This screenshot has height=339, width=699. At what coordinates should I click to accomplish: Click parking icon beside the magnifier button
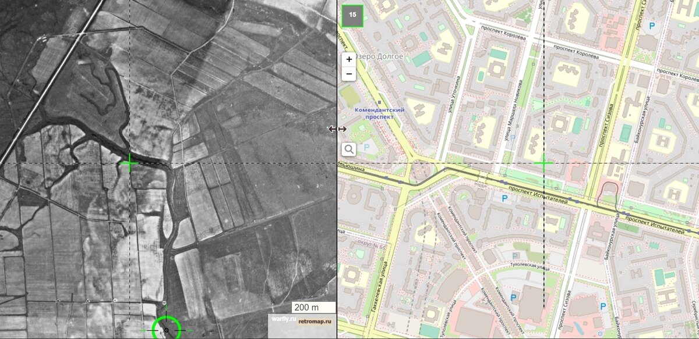point(366,148)
